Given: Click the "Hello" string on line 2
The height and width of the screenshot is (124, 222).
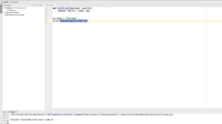Looking at the screenshot, I should coord(71,11).
